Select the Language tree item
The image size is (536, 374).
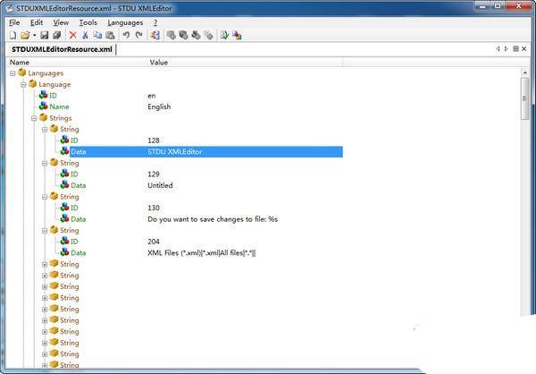click(54, 85)
